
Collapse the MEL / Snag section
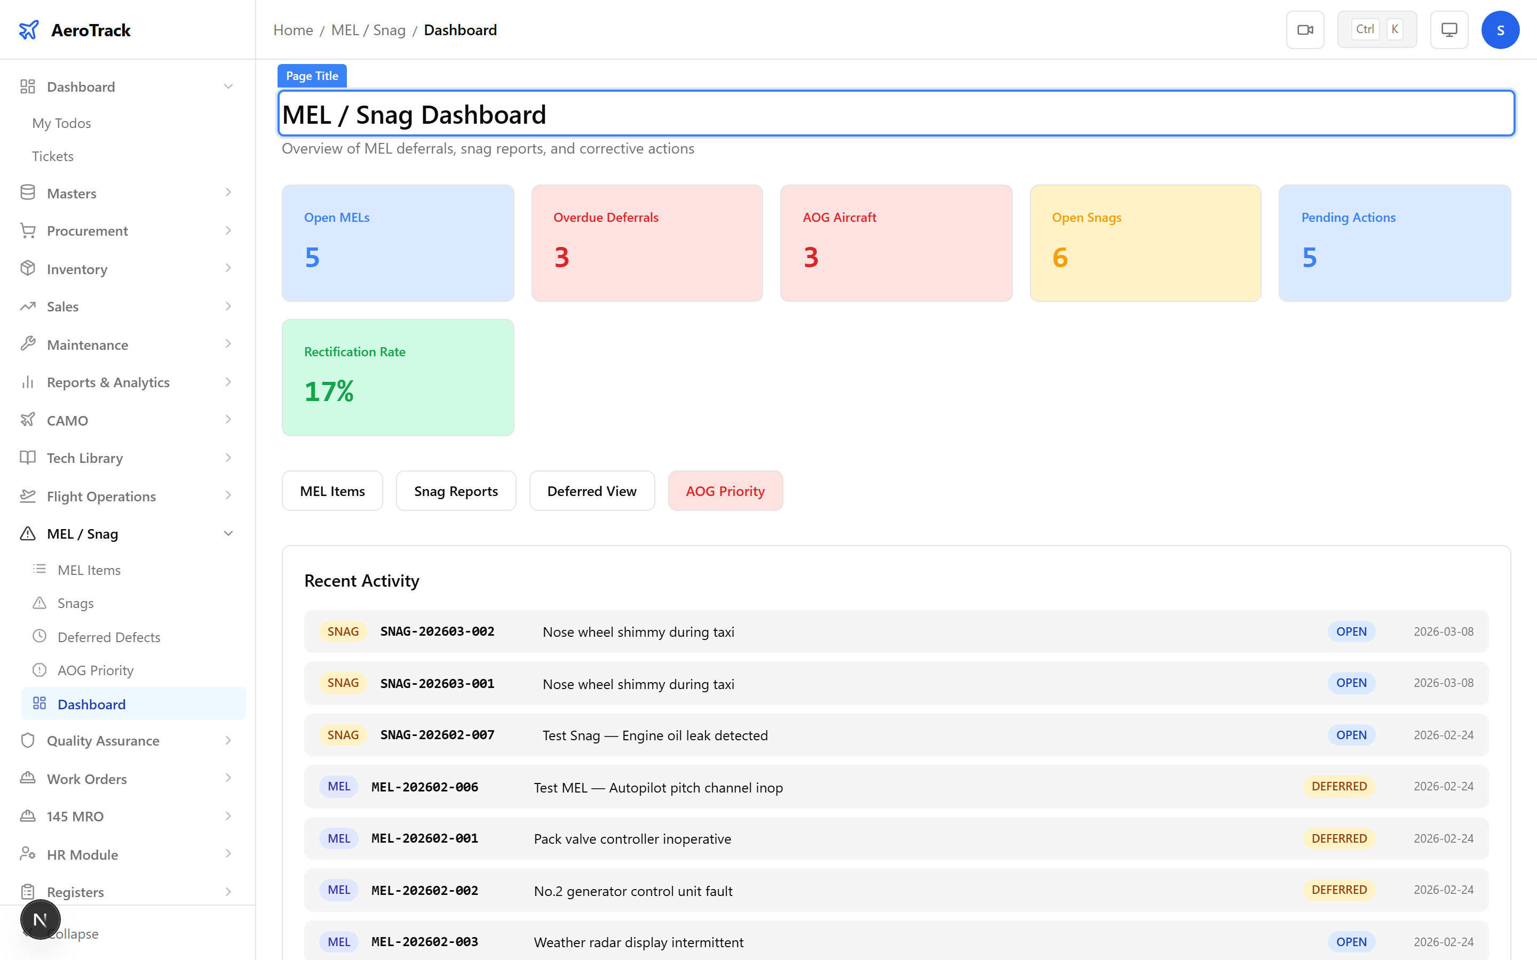pyautogui.click(x=228, y=533)
